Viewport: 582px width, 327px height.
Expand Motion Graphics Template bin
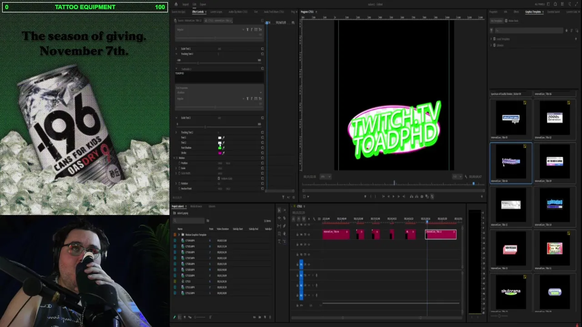[x=179, y=235]
